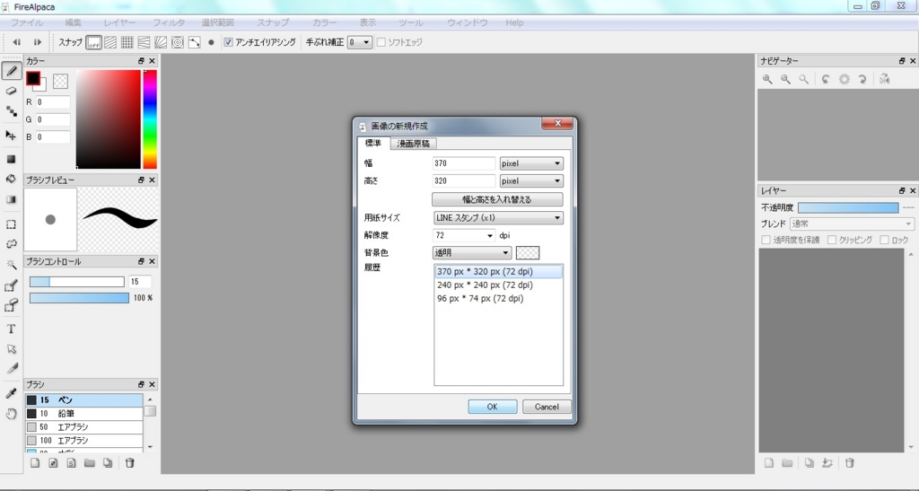
Task: Enable vanishing point snap
Action: coord(144,42)
